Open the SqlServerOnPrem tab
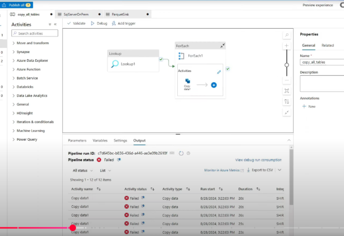Screen dimensions: 344x236 [75, 14]
